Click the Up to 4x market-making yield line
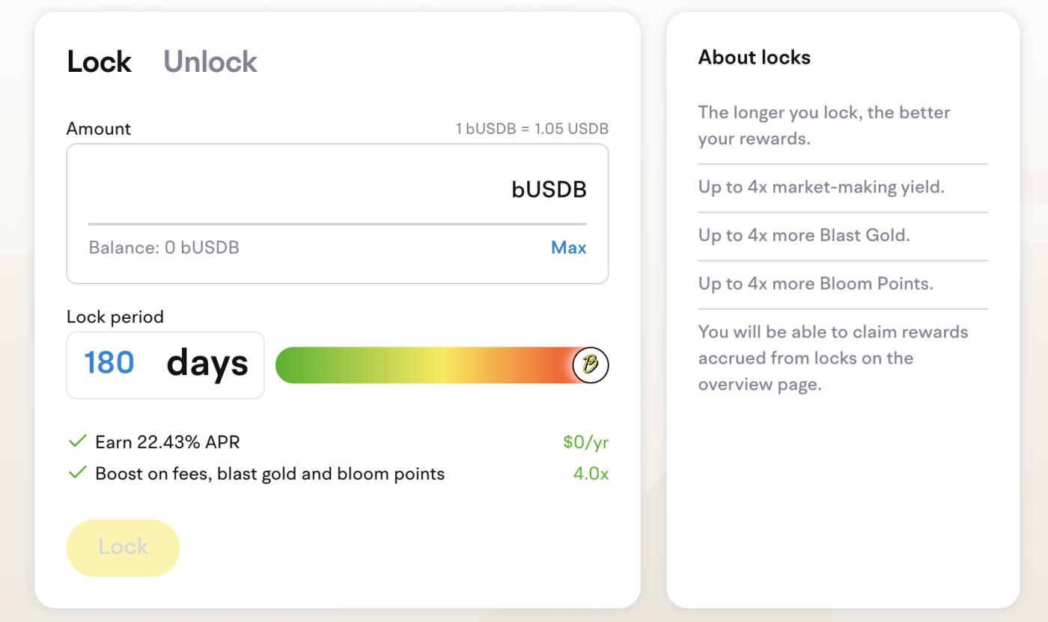 tap(821, 187)
